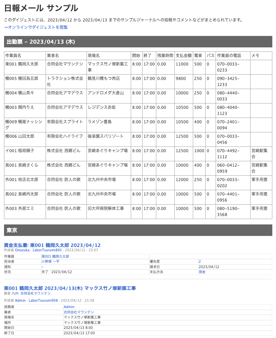Open the LaborTsurumi908 journal link
Image resolution: width=276 pixels, height=338 pixels.
click(43, 300)
